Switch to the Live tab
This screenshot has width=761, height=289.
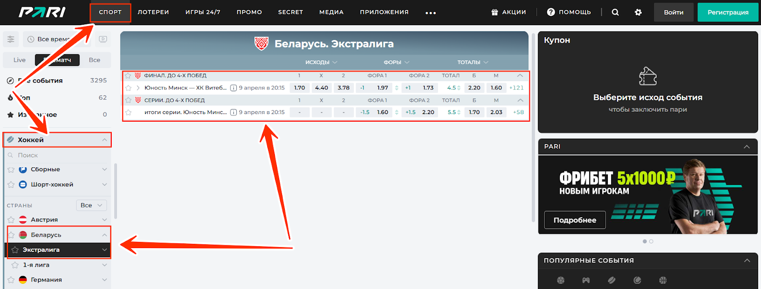point(20,60)
